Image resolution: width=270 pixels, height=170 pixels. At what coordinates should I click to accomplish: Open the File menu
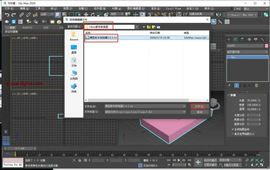pyautogui.click(x=9, y=8)
